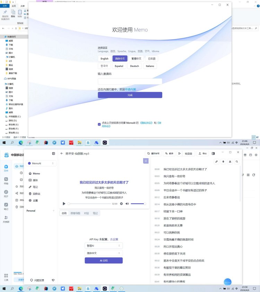Open 共享群 in the 中国移动云盘 sidebar
260x292 pixels.
pos(6,219)
